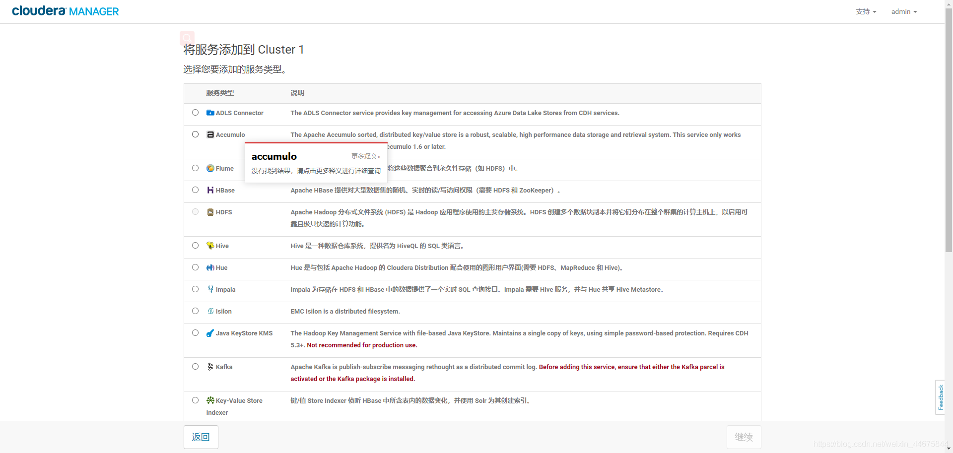Click the Accumulo service icon
953x453 pixels.
click(x=210, y=134)
